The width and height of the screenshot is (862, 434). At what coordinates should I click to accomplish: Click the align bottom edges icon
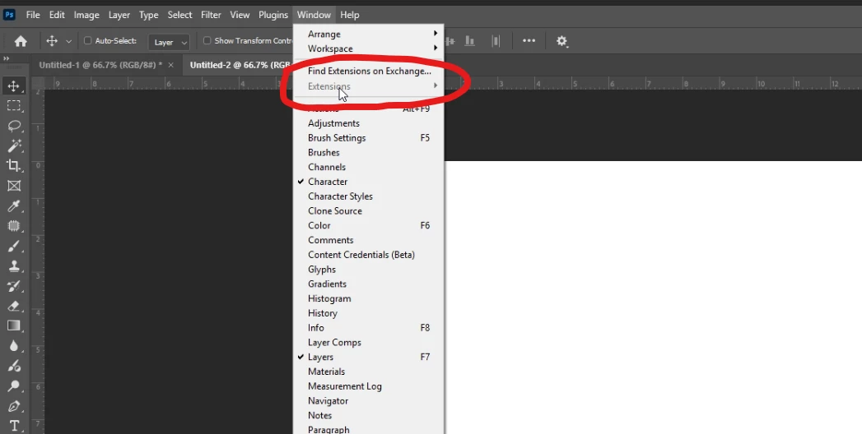click(x=469, y=41)
